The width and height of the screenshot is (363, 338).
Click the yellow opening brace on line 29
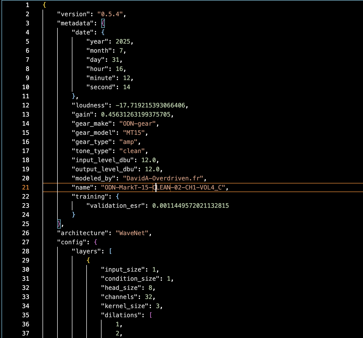coord(88,260)
